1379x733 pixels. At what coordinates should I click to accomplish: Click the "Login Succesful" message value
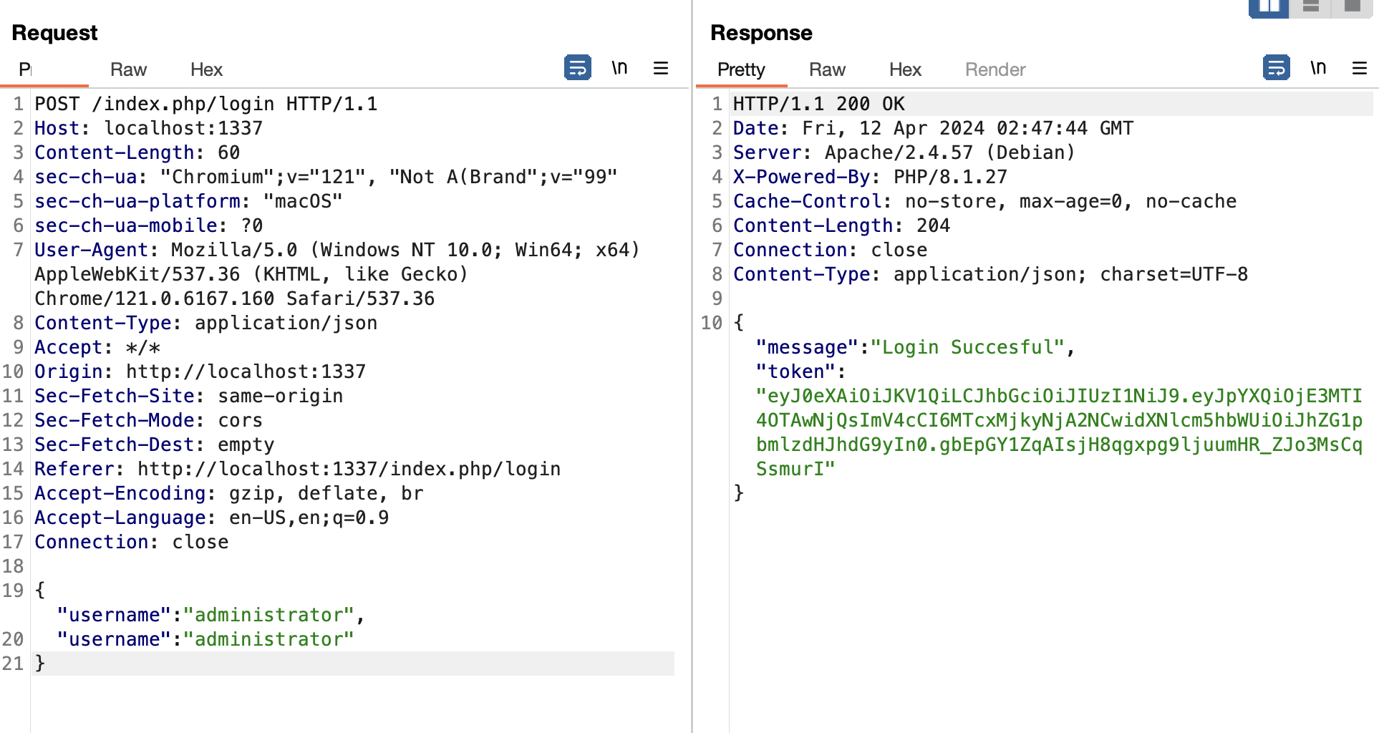[968, 347]
